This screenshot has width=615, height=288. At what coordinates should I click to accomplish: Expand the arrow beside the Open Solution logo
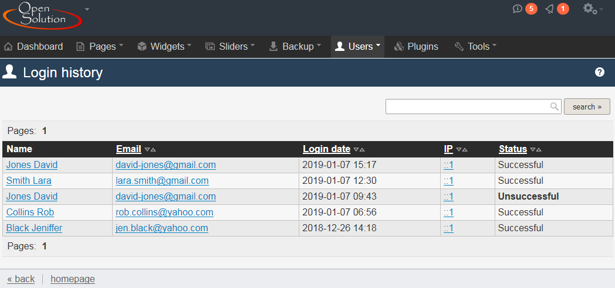coord(87,9)
